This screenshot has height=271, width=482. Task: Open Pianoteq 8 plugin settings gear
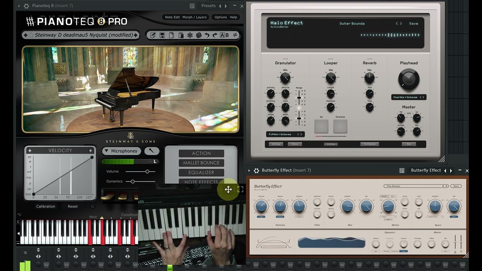click(x=26, y=6)
